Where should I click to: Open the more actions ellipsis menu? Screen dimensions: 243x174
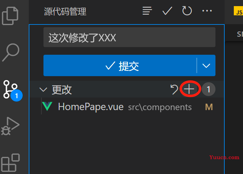coord(207,11)
